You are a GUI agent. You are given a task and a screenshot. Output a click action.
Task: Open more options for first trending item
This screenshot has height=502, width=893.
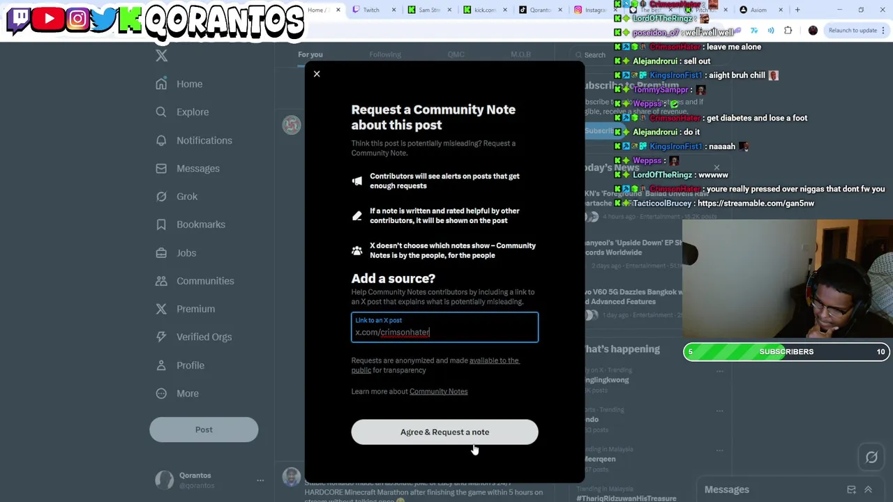(x=720, y=371)
